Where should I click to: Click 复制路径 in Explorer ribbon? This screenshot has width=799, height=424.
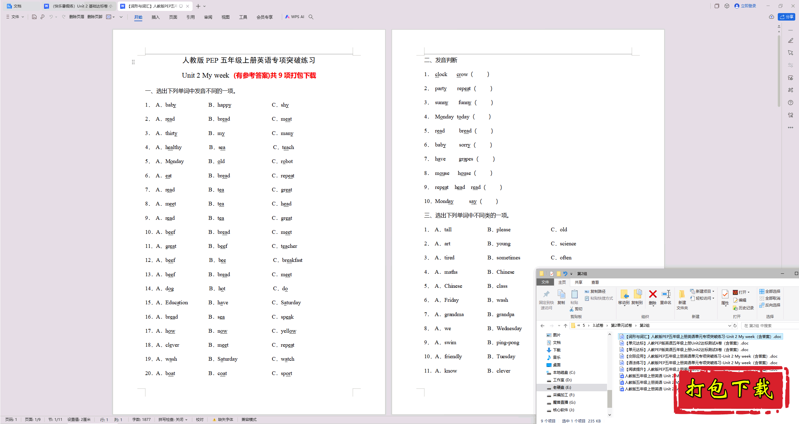click(595, 291)
